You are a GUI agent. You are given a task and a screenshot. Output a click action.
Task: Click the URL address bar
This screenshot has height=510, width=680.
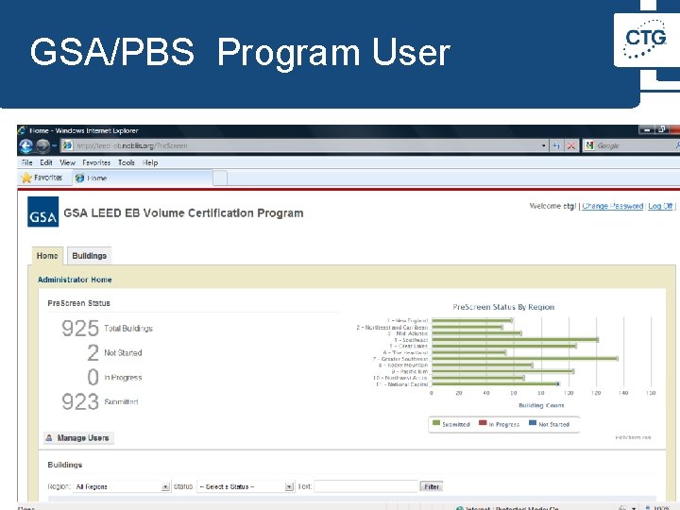tap(304, 146)
